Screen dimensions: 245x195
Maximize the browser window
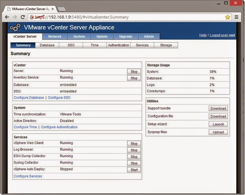226,3
